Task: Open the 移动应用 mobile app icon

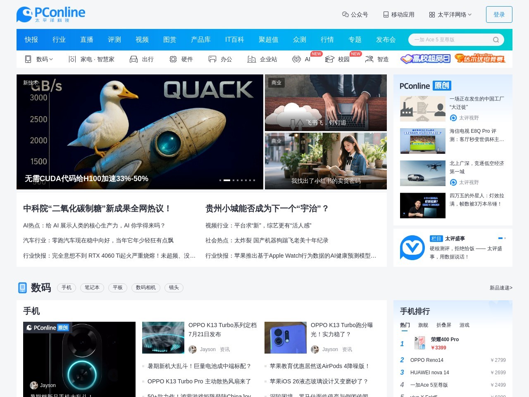Action: [x=386, y=14]
